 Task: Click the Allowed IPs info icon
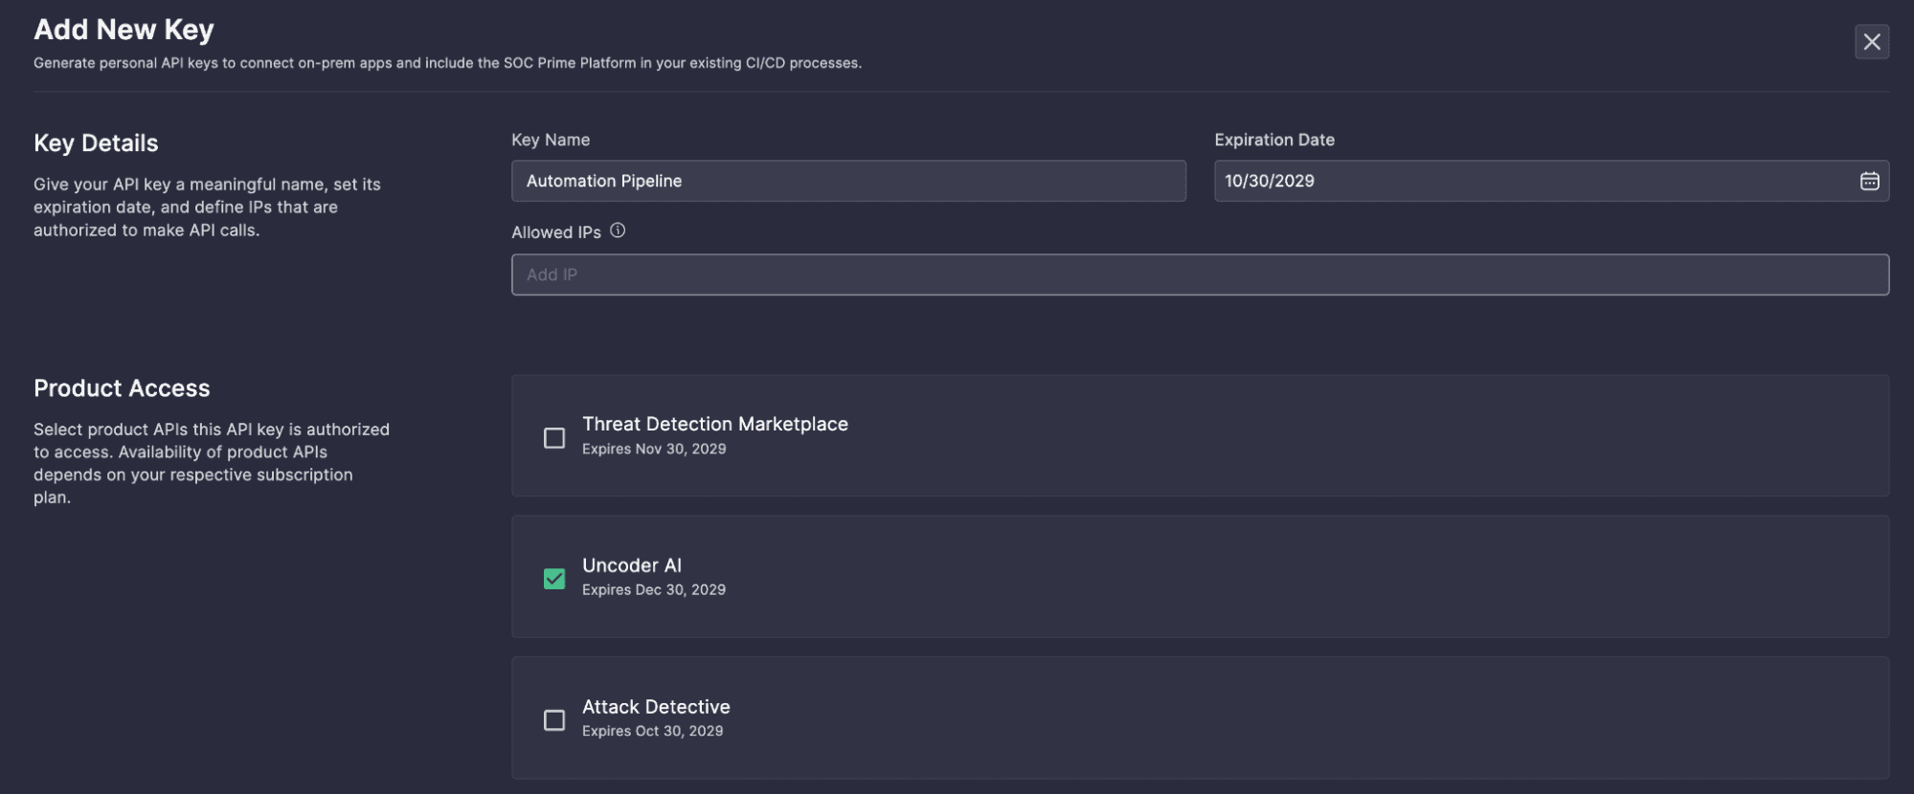point(618,231)
